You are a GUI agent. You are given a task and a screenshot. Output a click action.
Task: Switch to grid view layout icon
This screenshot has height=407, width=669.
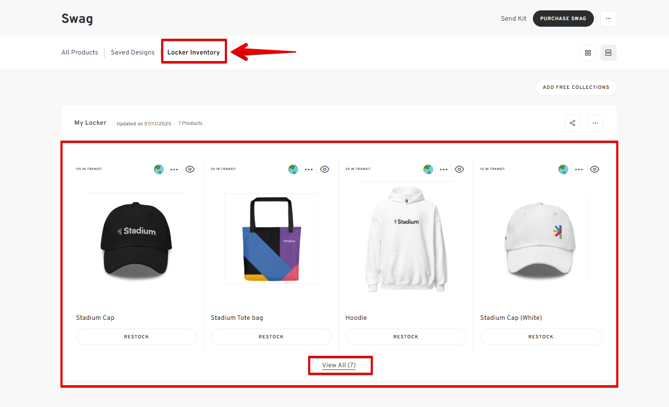point(587,53)
